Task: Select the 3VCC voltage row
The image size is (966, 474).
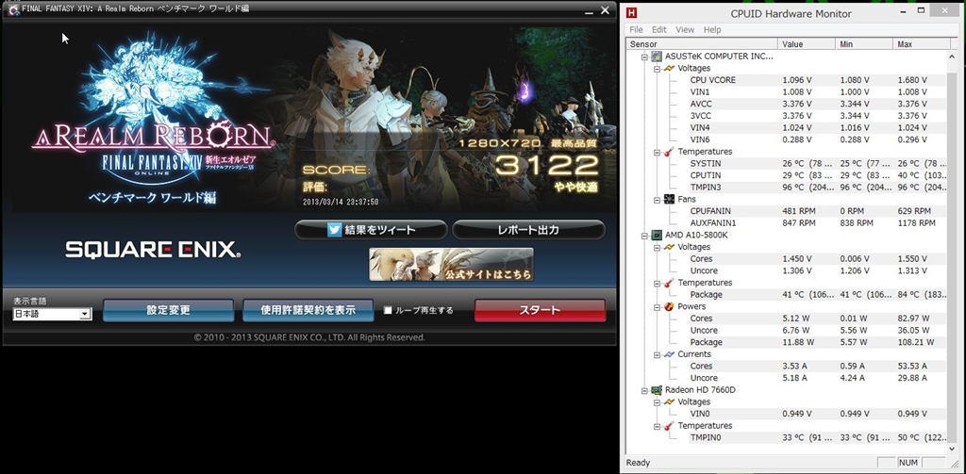Action: tap(817, 116)
